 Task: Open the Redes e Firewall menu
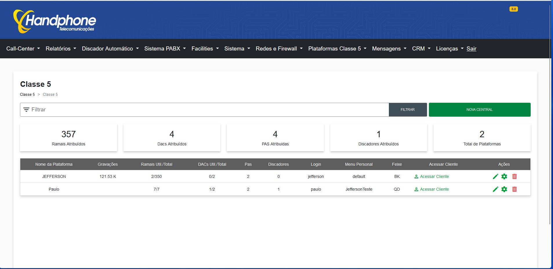(x=279, y=49)
